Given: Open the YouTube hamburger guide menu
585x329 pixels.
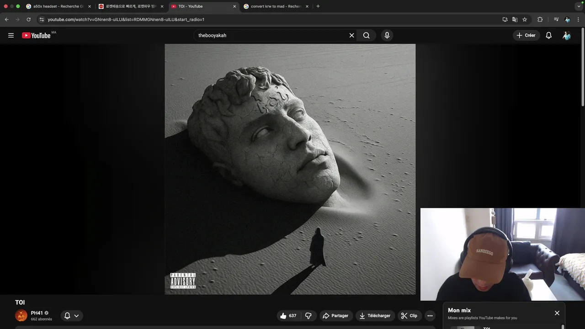Looking at the screenshot, I should 11,35.
